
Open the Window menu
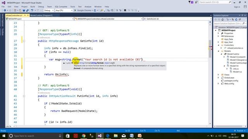click(98, 7)
